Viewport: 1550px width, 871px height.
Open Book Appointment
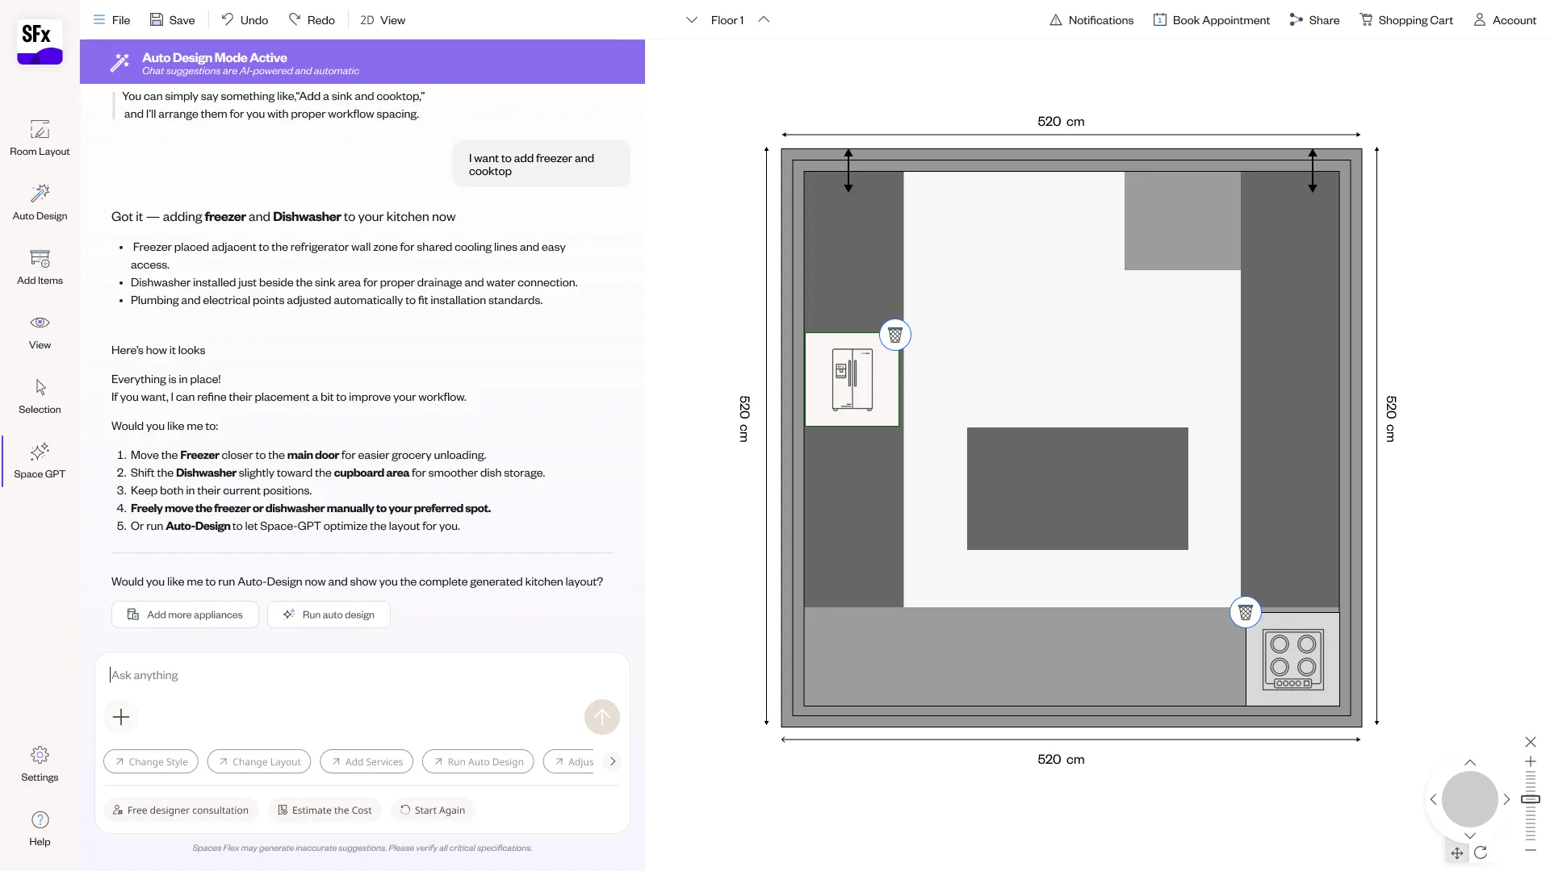(1211, 20)
